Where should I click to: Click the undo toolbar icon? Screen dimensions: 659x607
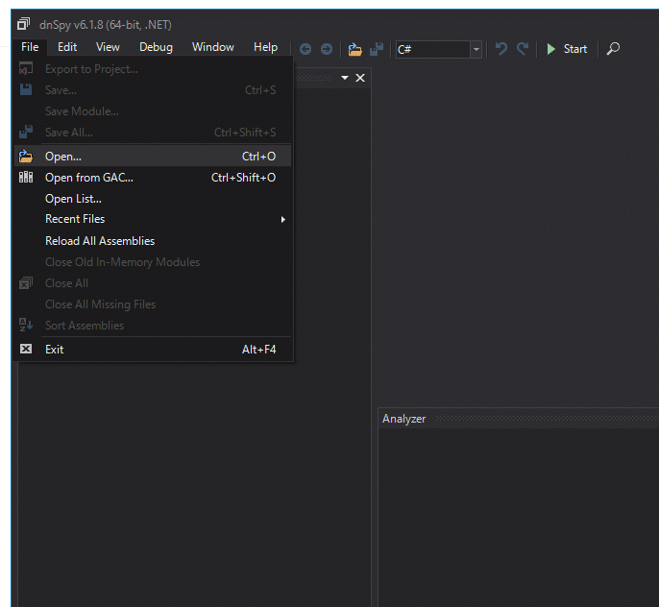tap(501, 49)
